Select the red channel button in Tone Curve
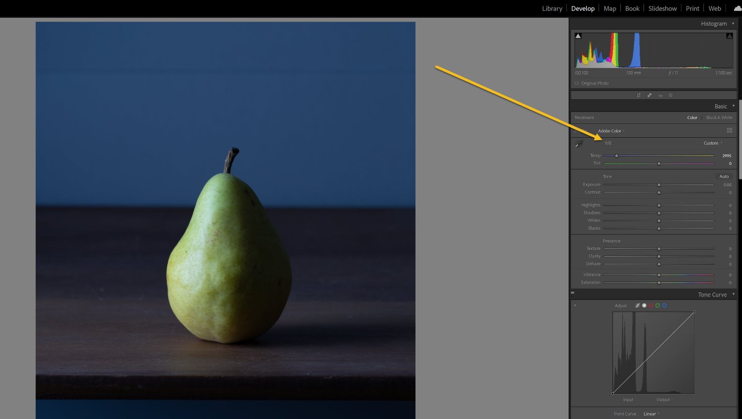The image size is (742, 419). (x=651, y=305)
